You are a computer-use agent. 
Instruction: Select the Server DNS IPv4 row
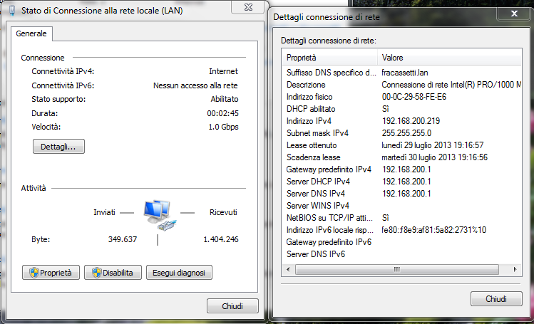[402, 194]
